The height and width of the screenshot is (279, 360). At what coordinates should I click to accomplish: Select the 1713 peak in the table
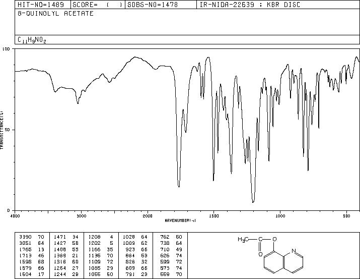tap(31, 255)
